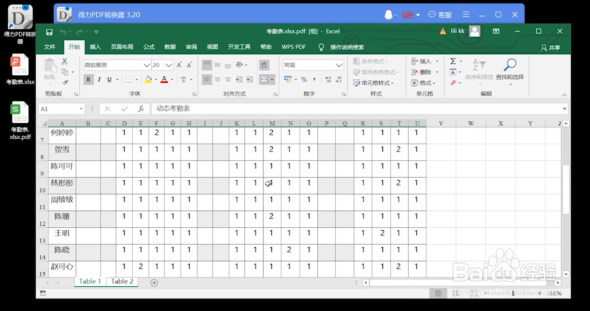Screen dimensions: 590x311
Task: Increase decimal places
Action: click(328, 79)
